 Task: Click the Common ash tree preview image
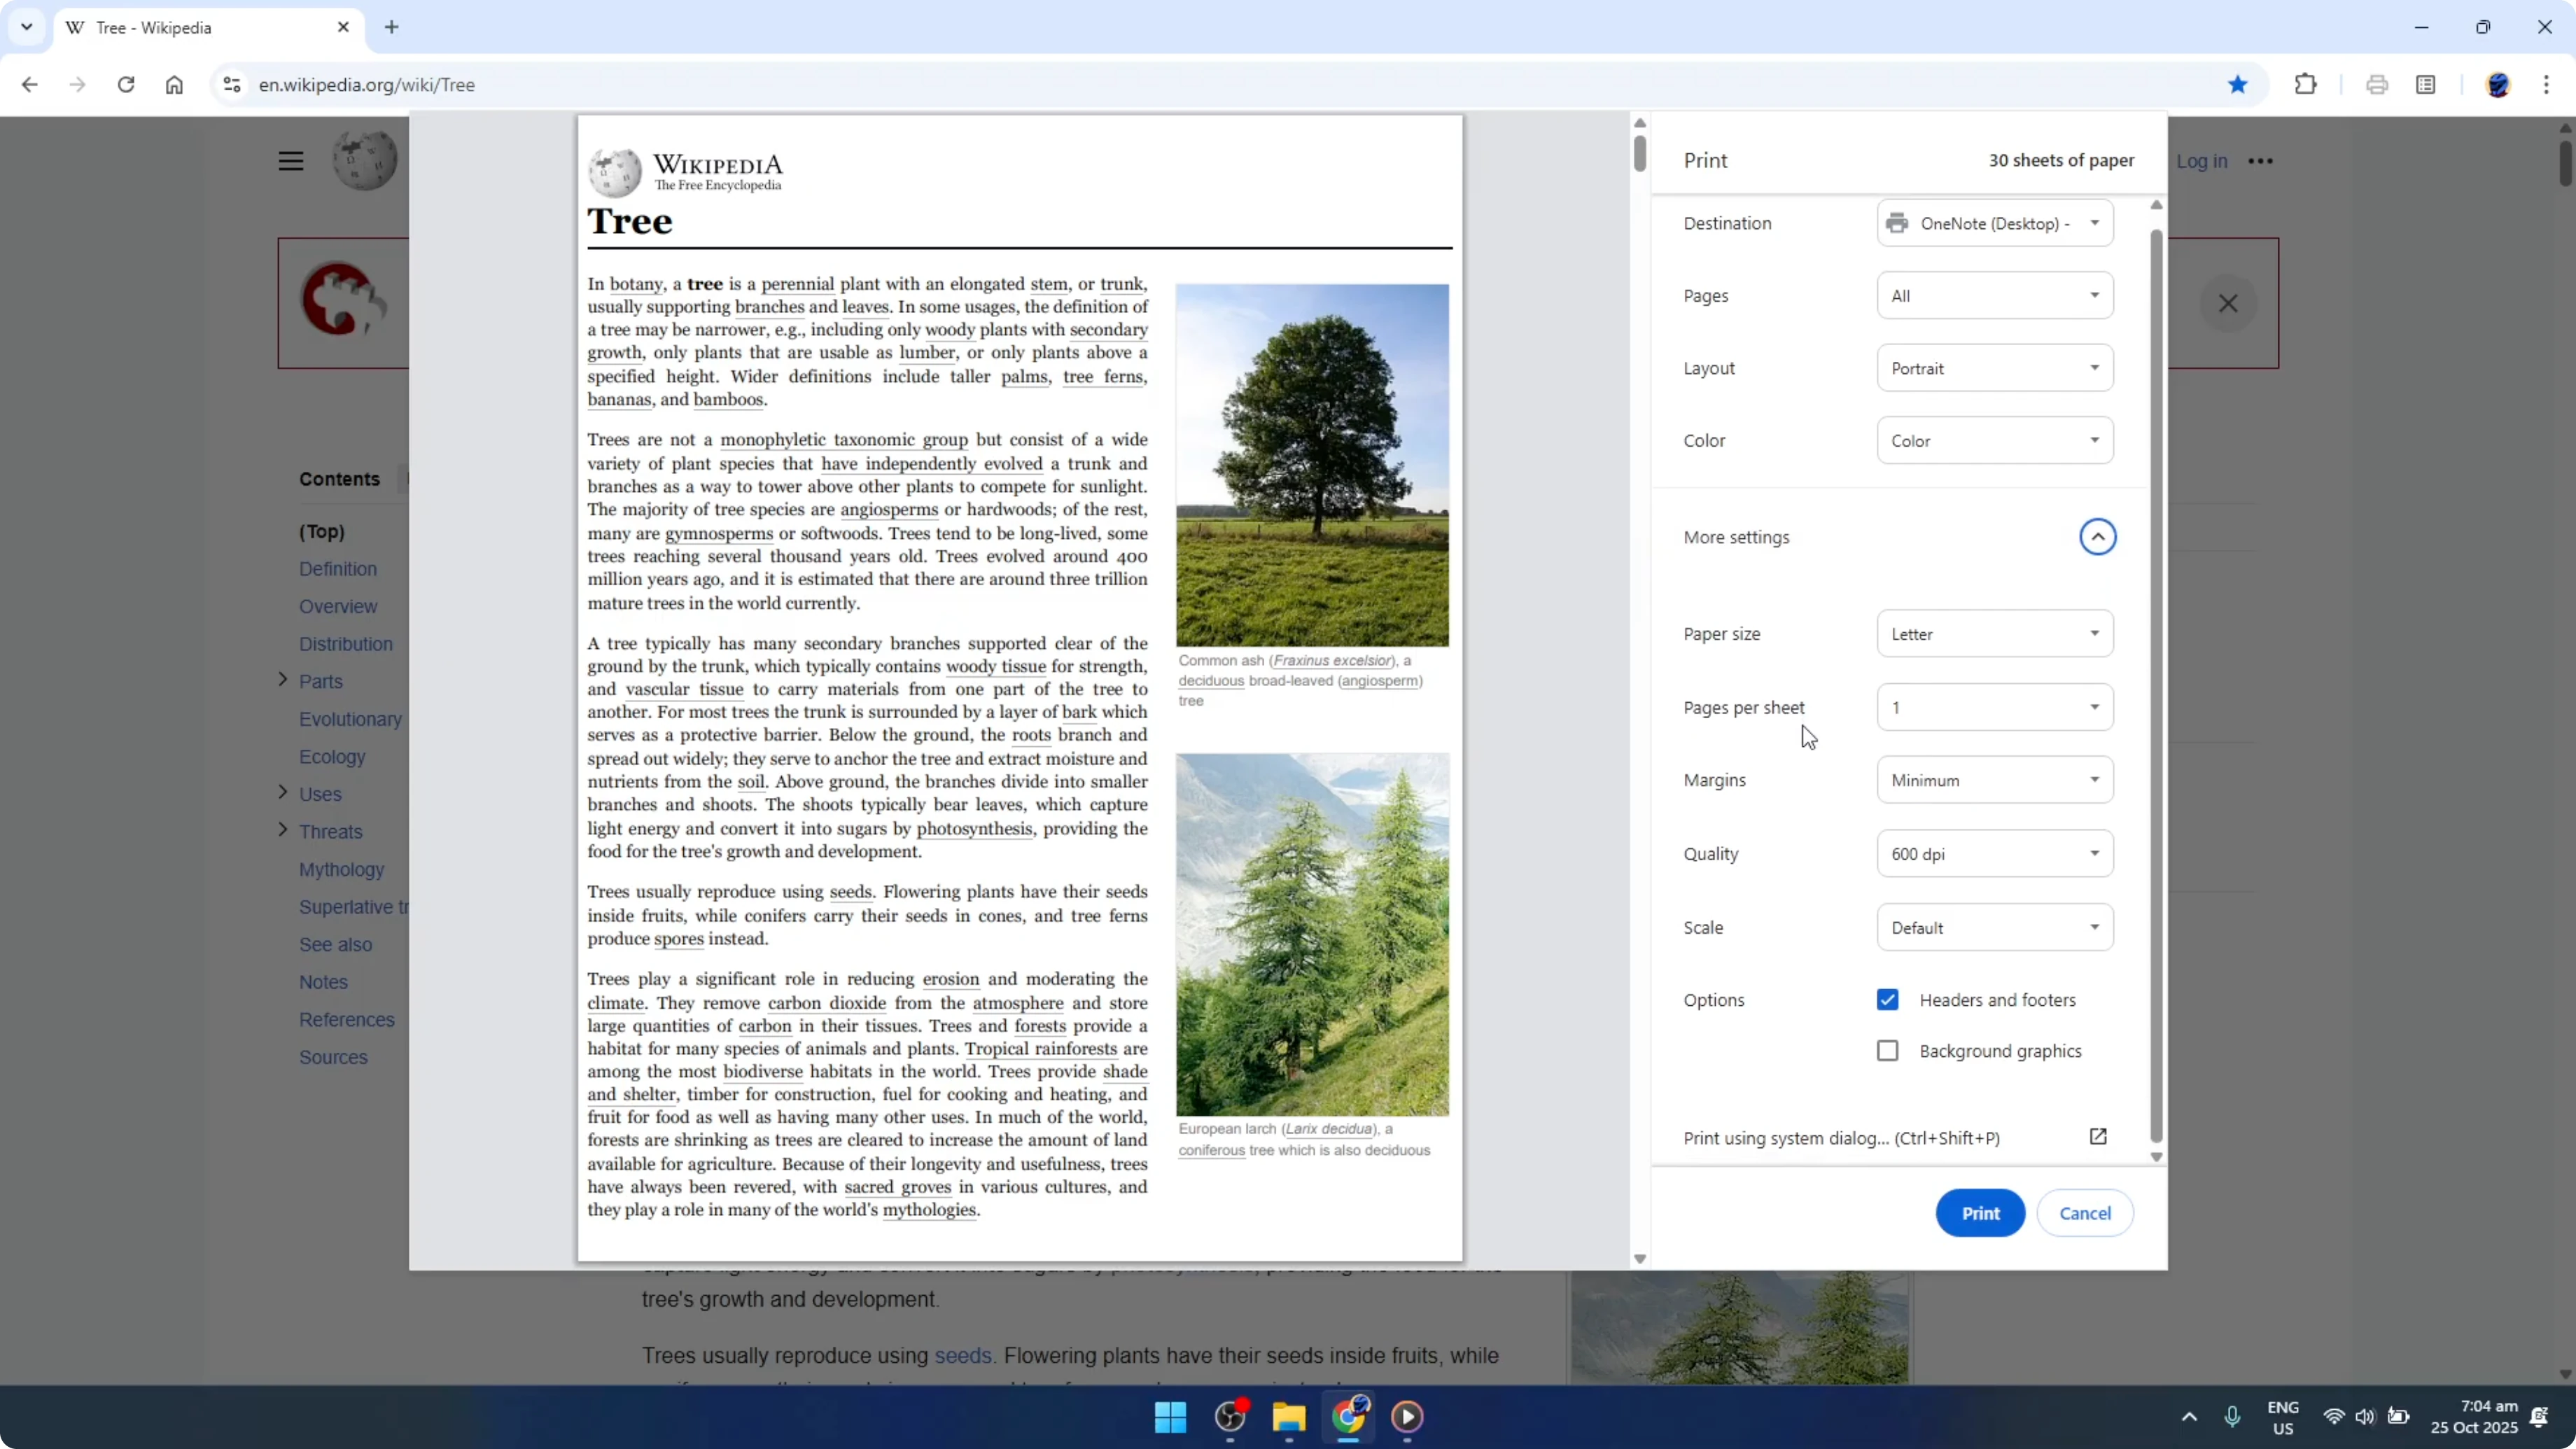tap(1312, 466)
